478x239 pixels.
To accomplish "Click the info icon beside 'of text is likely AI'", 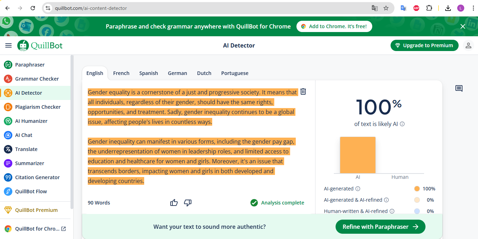I will (x=402, y=124).
